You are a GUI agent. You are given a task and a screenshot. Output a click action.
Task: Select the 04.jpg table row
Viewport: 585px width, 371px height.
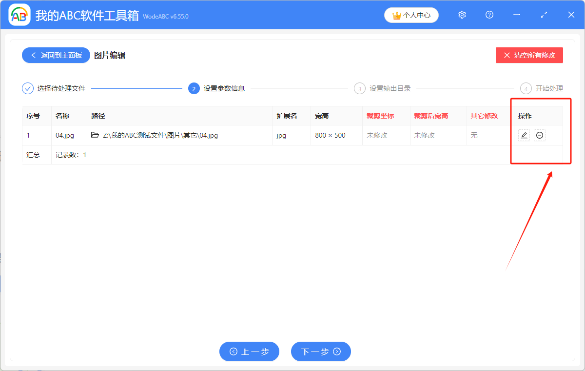click(x=195, y=135)
